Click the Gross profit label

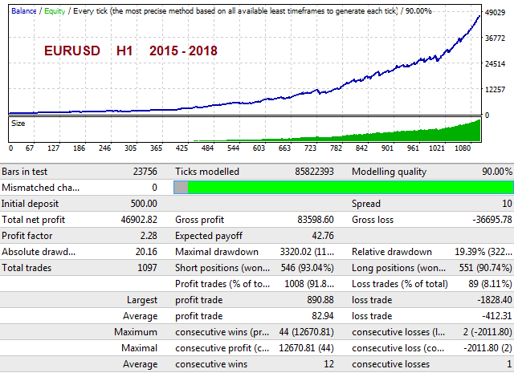pos(200,220)
